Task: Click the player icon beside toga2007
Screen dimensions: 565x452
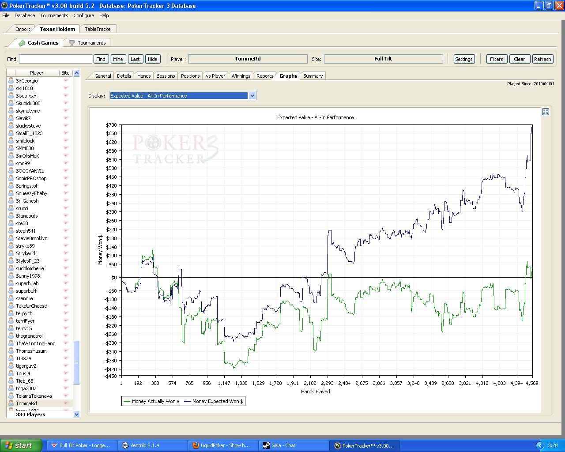Action: [11, 388]
